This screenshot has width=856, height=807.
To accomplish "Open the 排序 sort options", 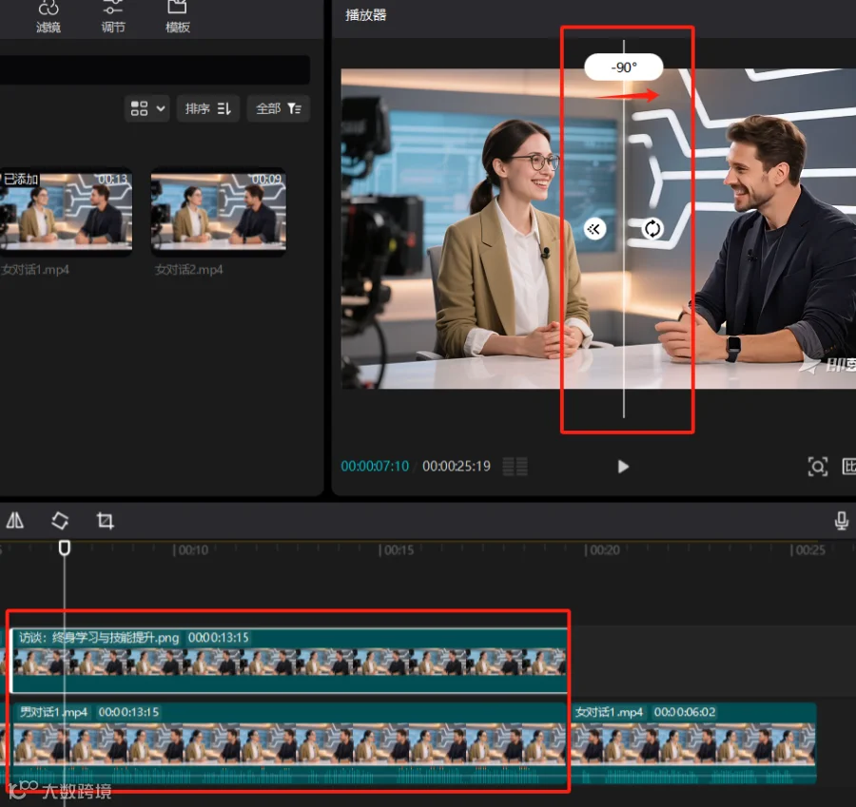I will point(208,108).
